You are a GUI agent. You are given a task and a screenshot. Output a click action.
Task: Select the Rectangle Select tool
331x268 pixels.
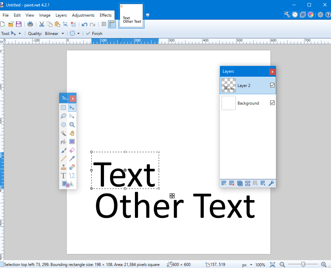click(x=63, y=108)
